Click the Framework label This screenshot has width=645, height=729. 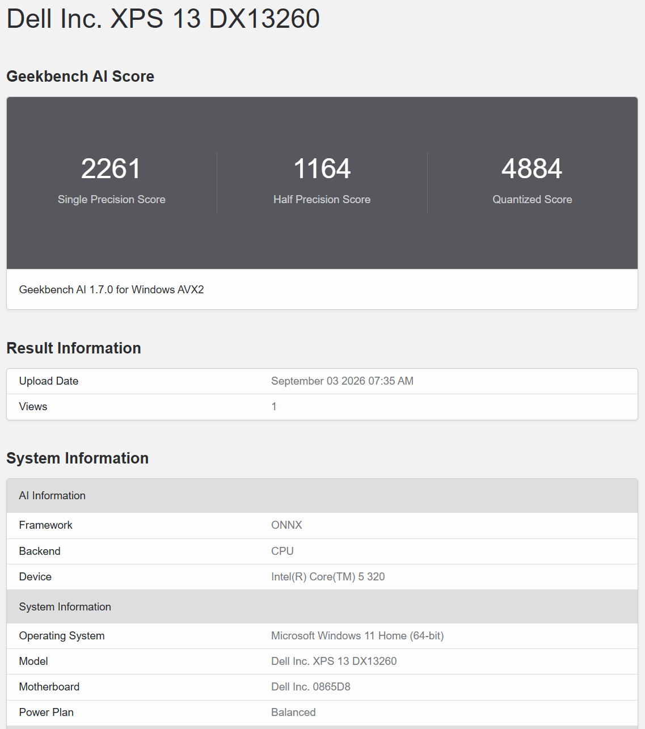(x=46, y=525)
